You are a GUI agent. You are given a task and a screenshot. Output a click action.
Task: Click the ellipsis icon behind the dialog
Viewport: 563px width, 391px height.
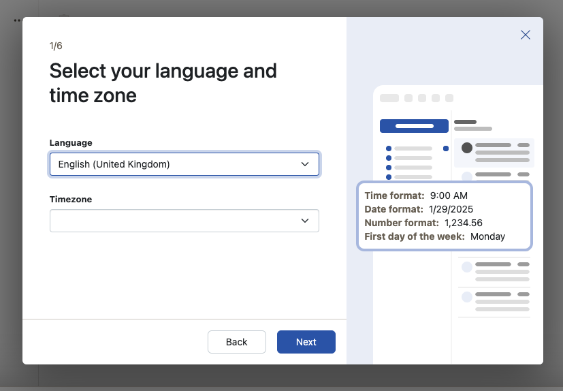(18, 20)
